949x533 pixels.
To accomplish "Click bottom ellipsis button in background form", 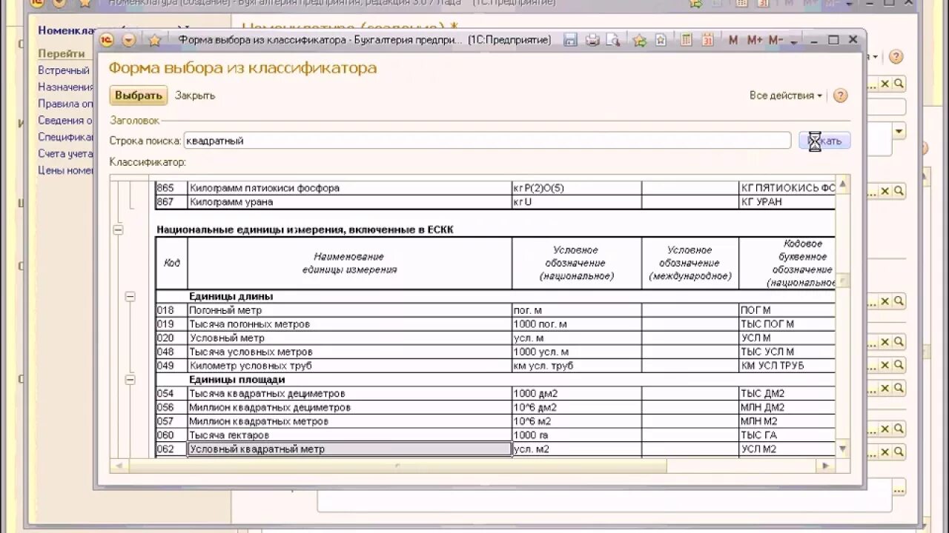I will (898, 488).
